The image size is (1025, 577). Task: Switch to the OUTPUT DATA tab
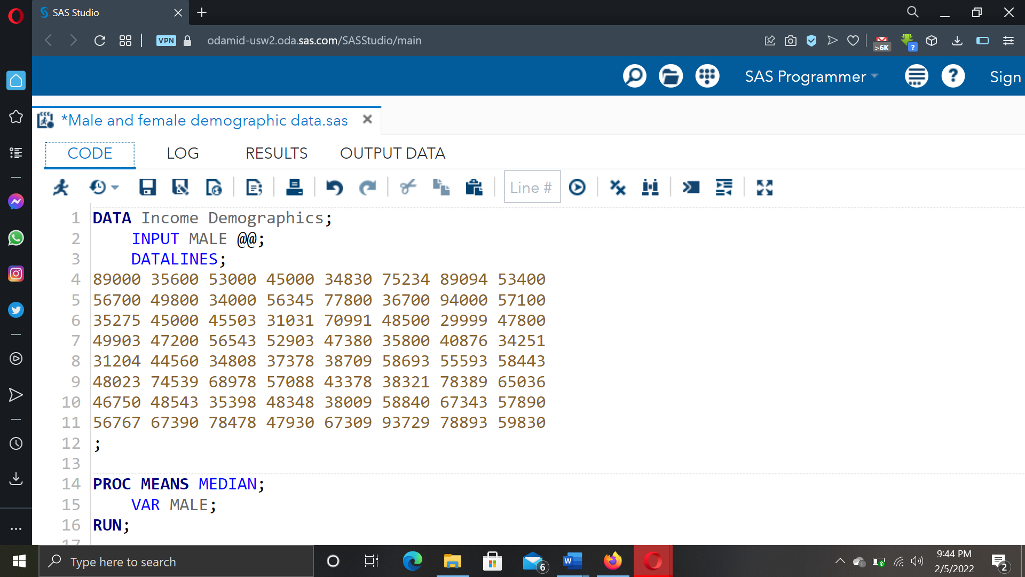coord(392,153)
